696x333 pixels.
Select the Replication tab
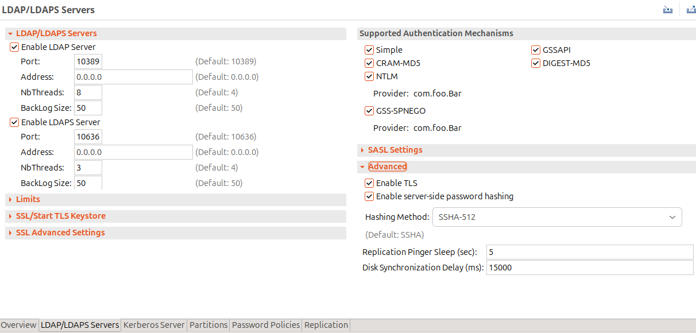point(326,325)
